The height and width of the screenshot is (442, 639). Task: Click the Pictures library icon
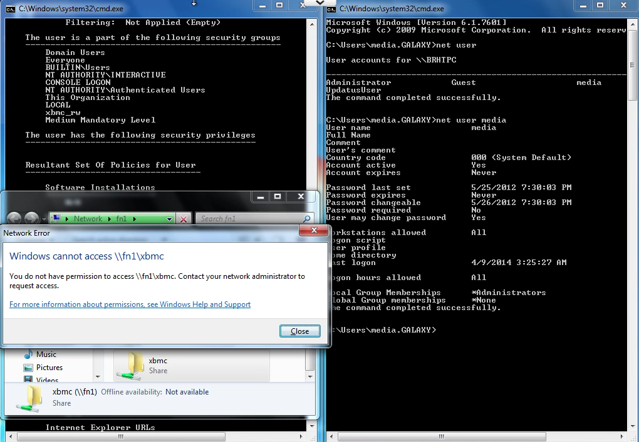click(x=28, y=368)
